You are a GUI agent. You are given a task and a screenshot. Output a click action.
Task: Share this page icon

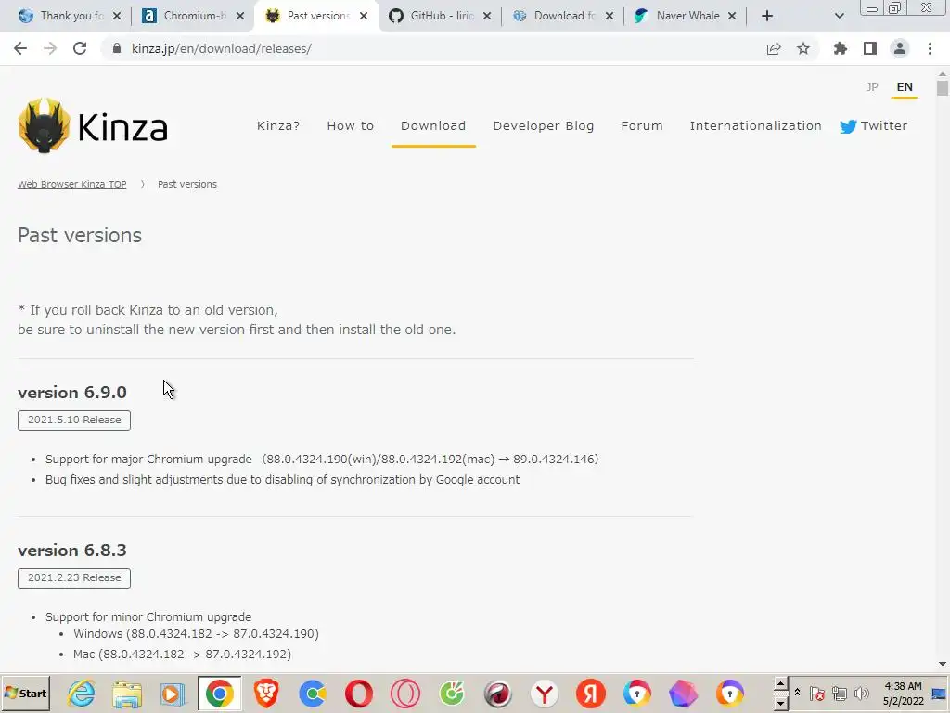[774, 48]
